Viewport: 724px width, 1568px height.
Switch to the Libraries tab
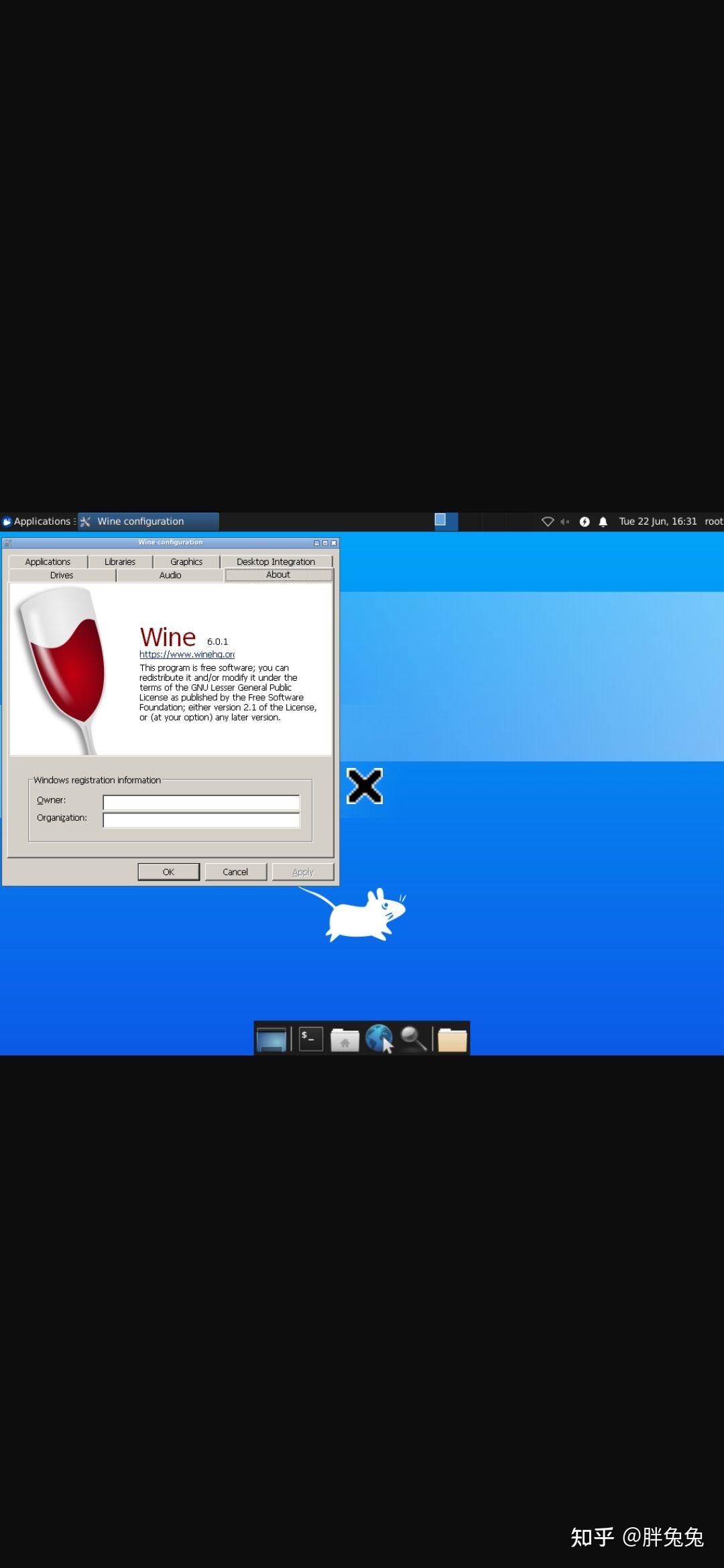(x=120, y=562)
